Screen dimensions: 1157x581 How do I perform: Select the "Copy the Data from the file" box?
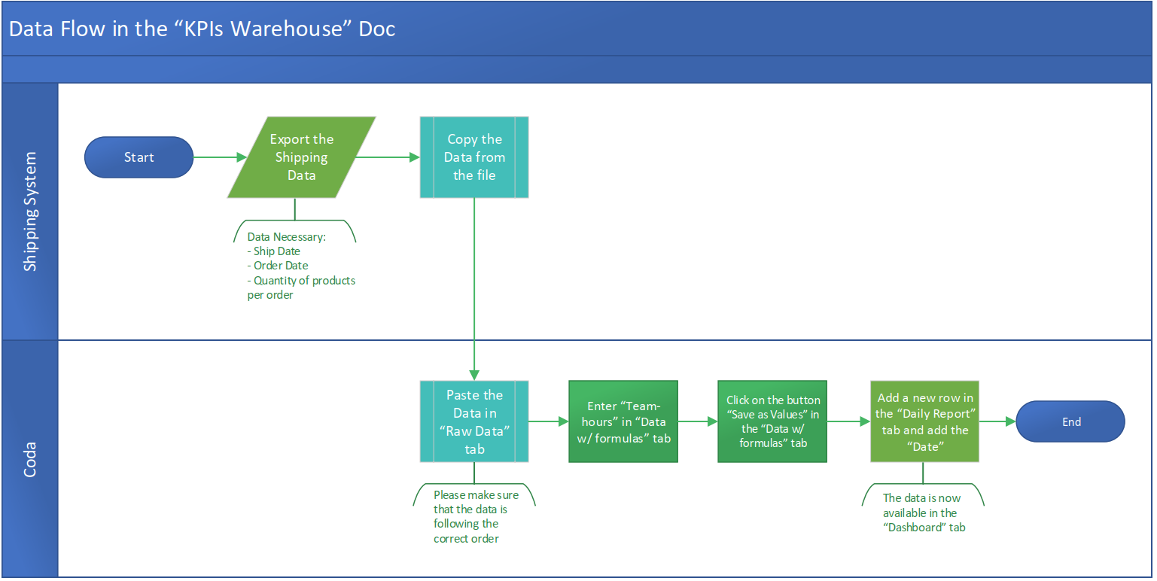click(474, 157)
